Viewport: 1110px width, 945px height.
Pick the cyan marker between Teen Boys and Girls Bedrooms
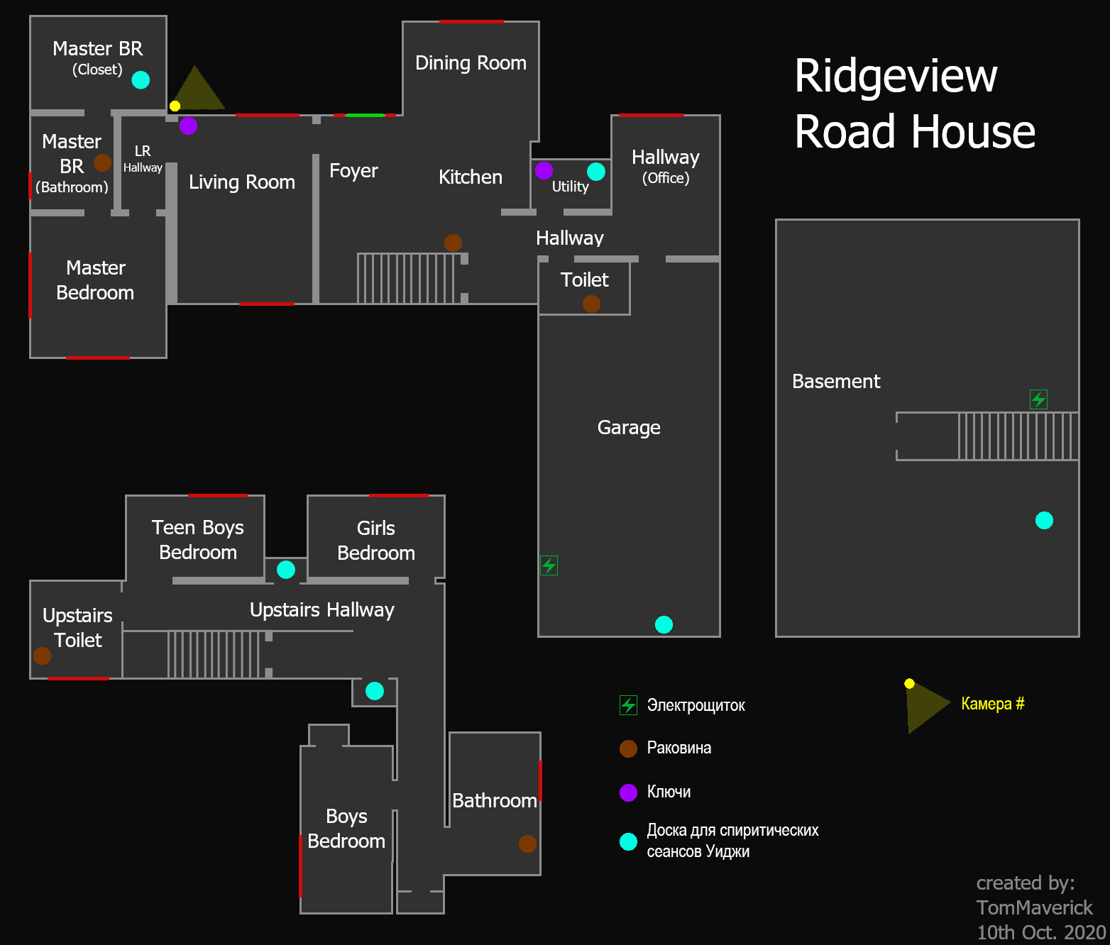[x=286, y=569]
